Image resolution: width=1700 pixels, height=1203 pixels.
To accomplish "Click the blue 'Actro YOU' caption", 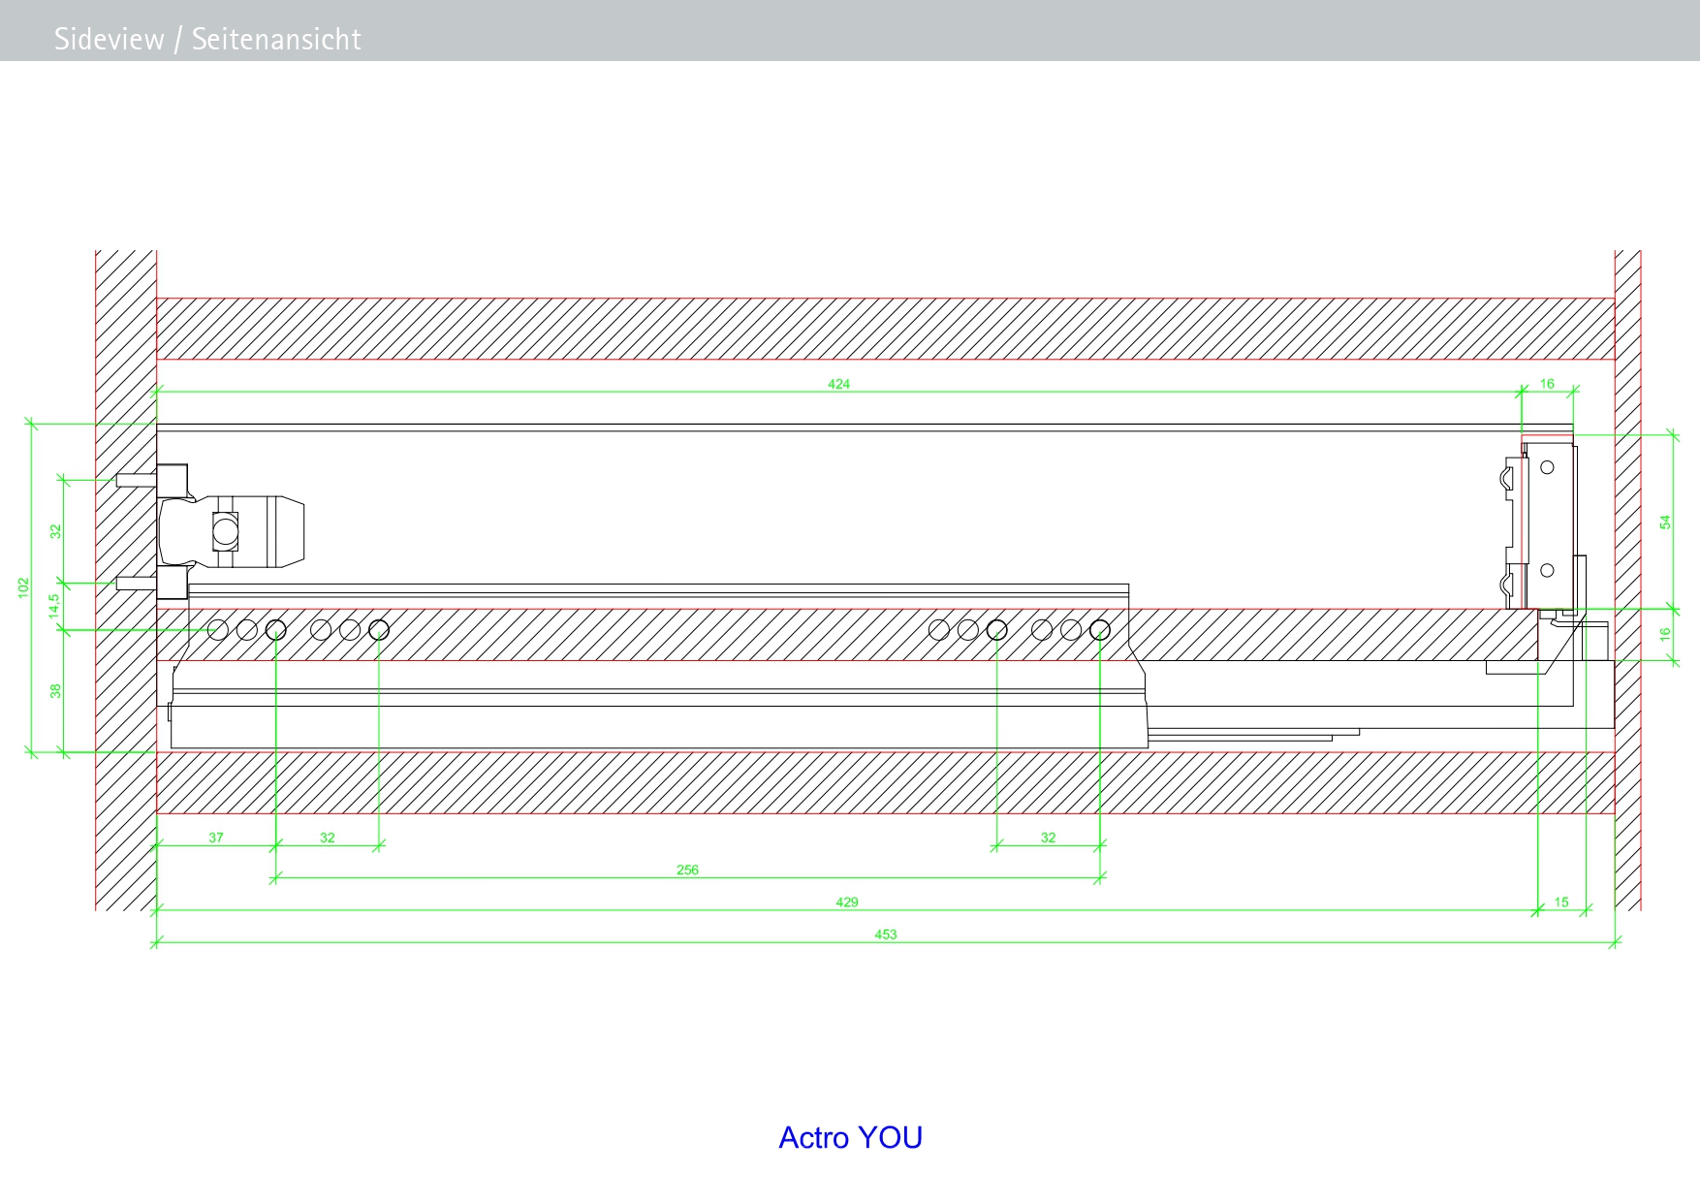I will pyautogui.click(x=850, y=1137).
